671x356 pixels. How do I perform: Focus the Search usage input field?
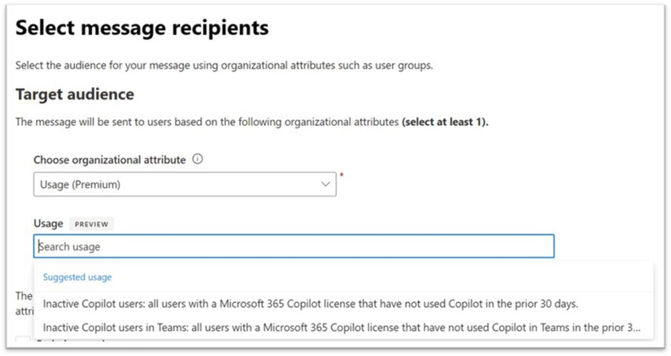[x=294, y=246]
